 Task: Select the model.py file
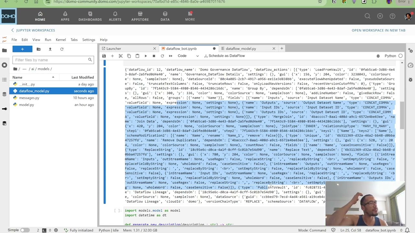[53, 105]
